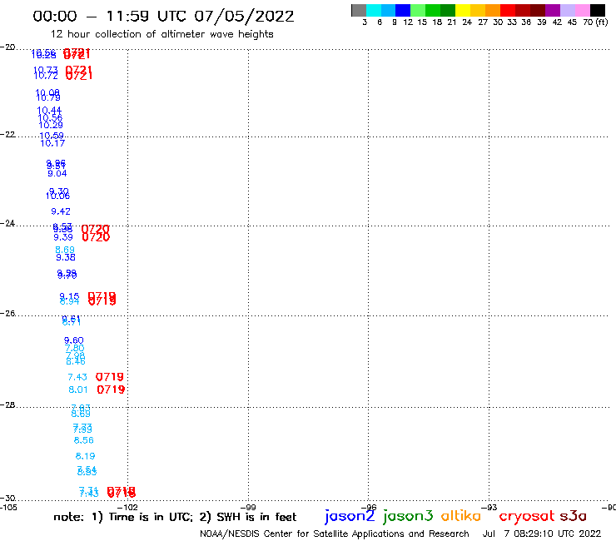Click the wave height value 8.56
This screenshot has height=541, width=616.
[84, 440]
